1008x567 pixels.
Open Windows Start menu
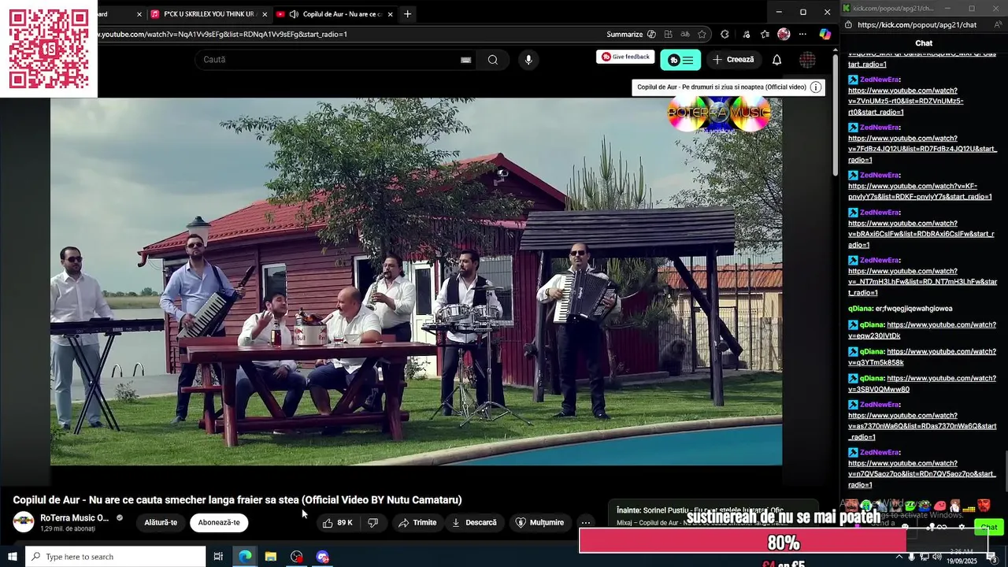tap(12, 557)
